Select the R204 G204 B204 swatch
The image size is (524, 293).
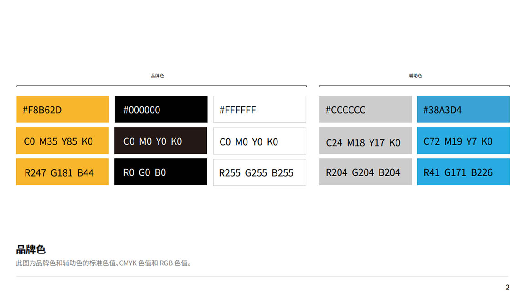pyautogui.click(x=365, y=172)
